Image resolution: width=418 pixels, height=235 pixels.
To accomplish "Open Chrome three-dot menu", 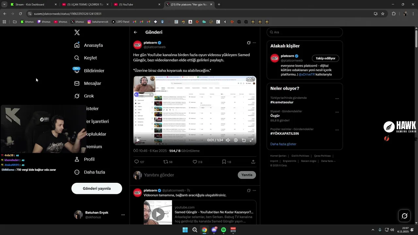I will pyautogui.click(x=413, y=14).
